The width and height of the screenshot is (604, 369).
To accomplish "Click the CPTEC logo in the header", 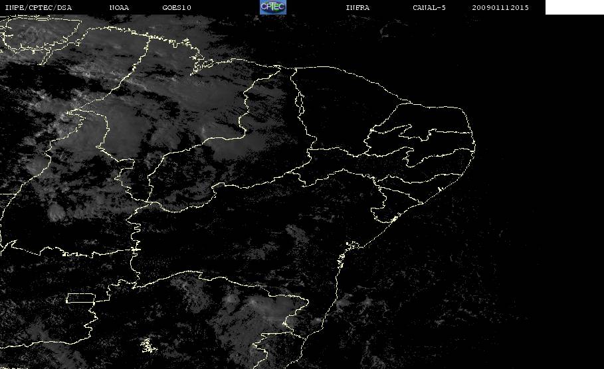I will tap(272, 7).
